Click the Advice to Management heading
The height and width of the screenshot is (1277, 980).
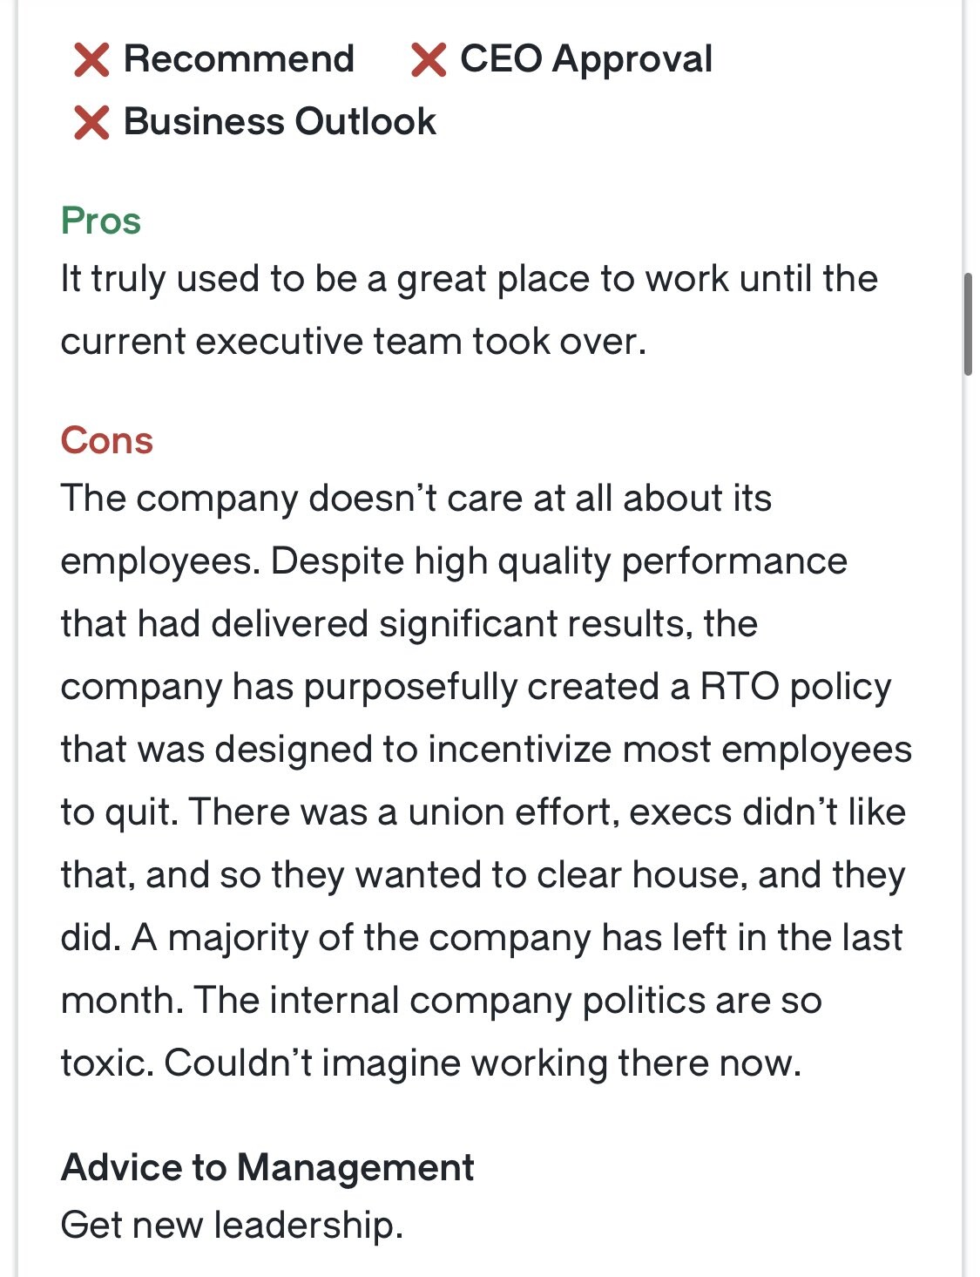267,1167
